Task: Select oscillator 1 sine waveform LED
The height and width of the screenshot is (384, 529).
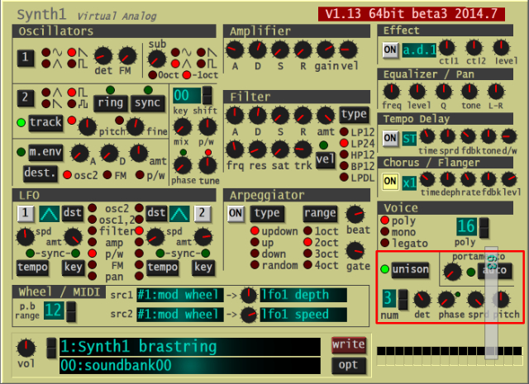Action: 46,52
